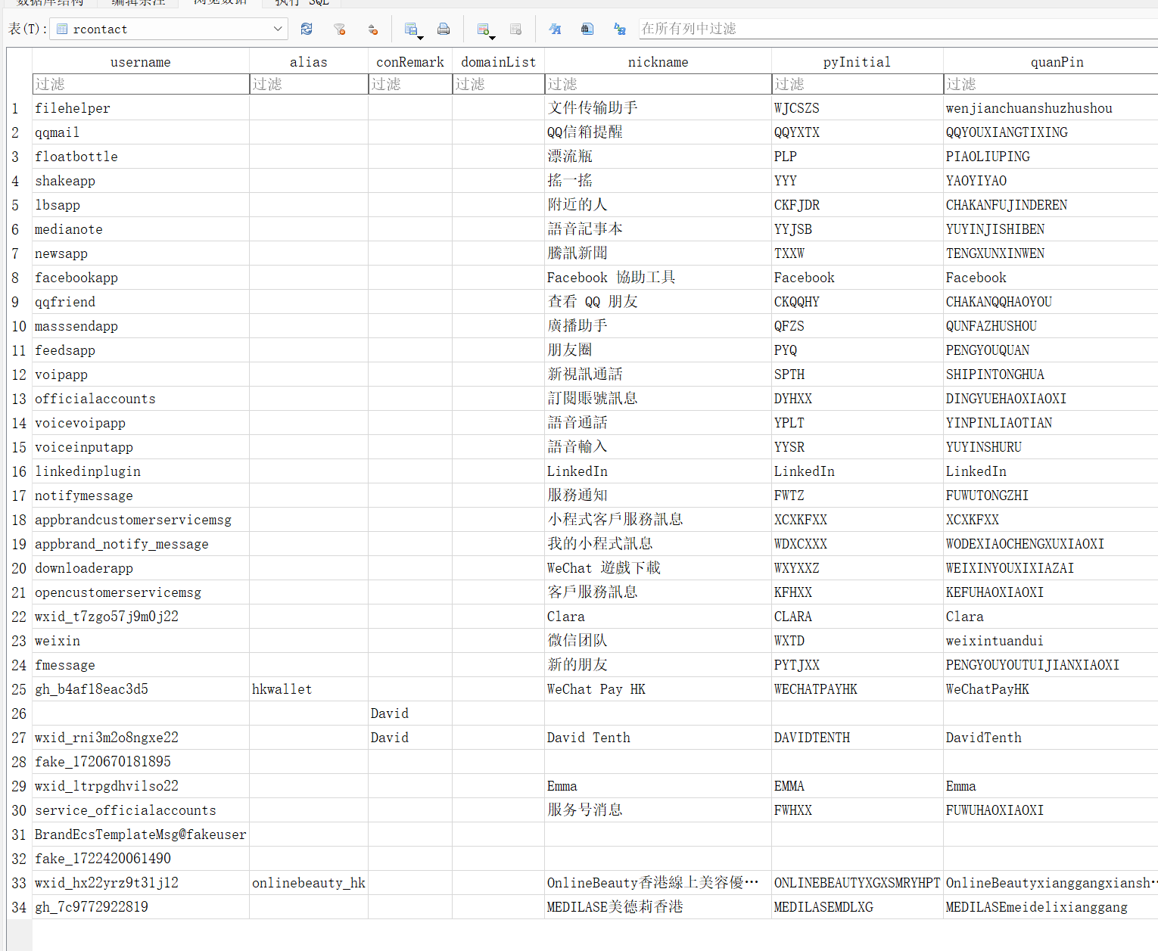Select the 'WJCSZS' pyInitial cell

pos(858,108)
